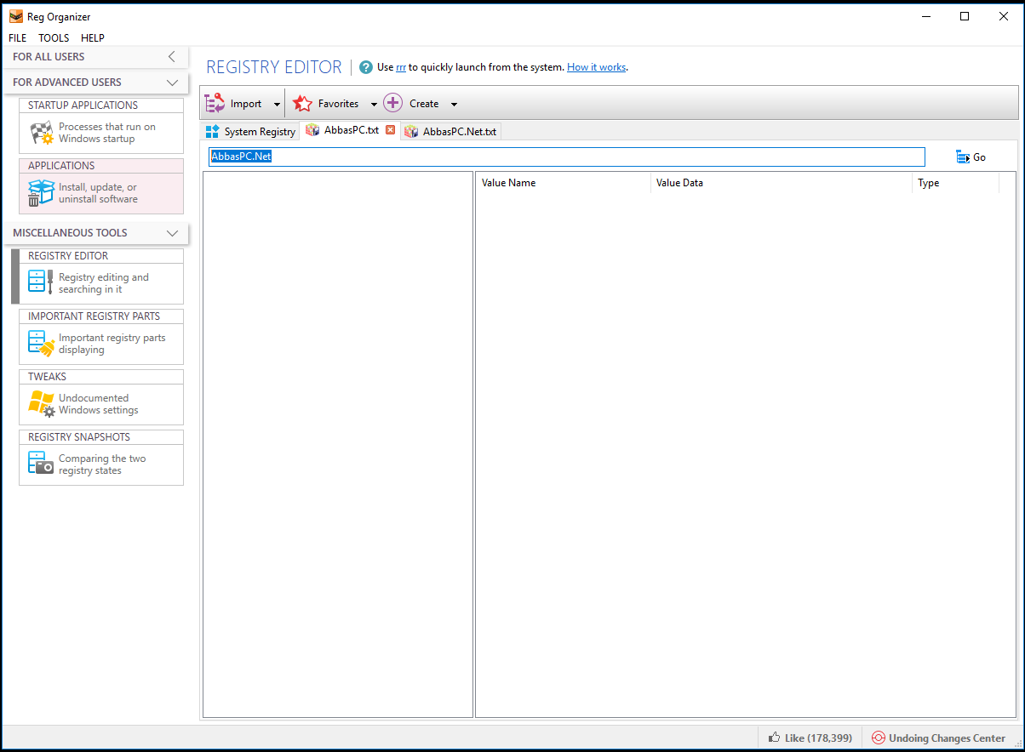Sort by Value Data column header
Viewport: 1025px width, 752px height.
(781, 183)
